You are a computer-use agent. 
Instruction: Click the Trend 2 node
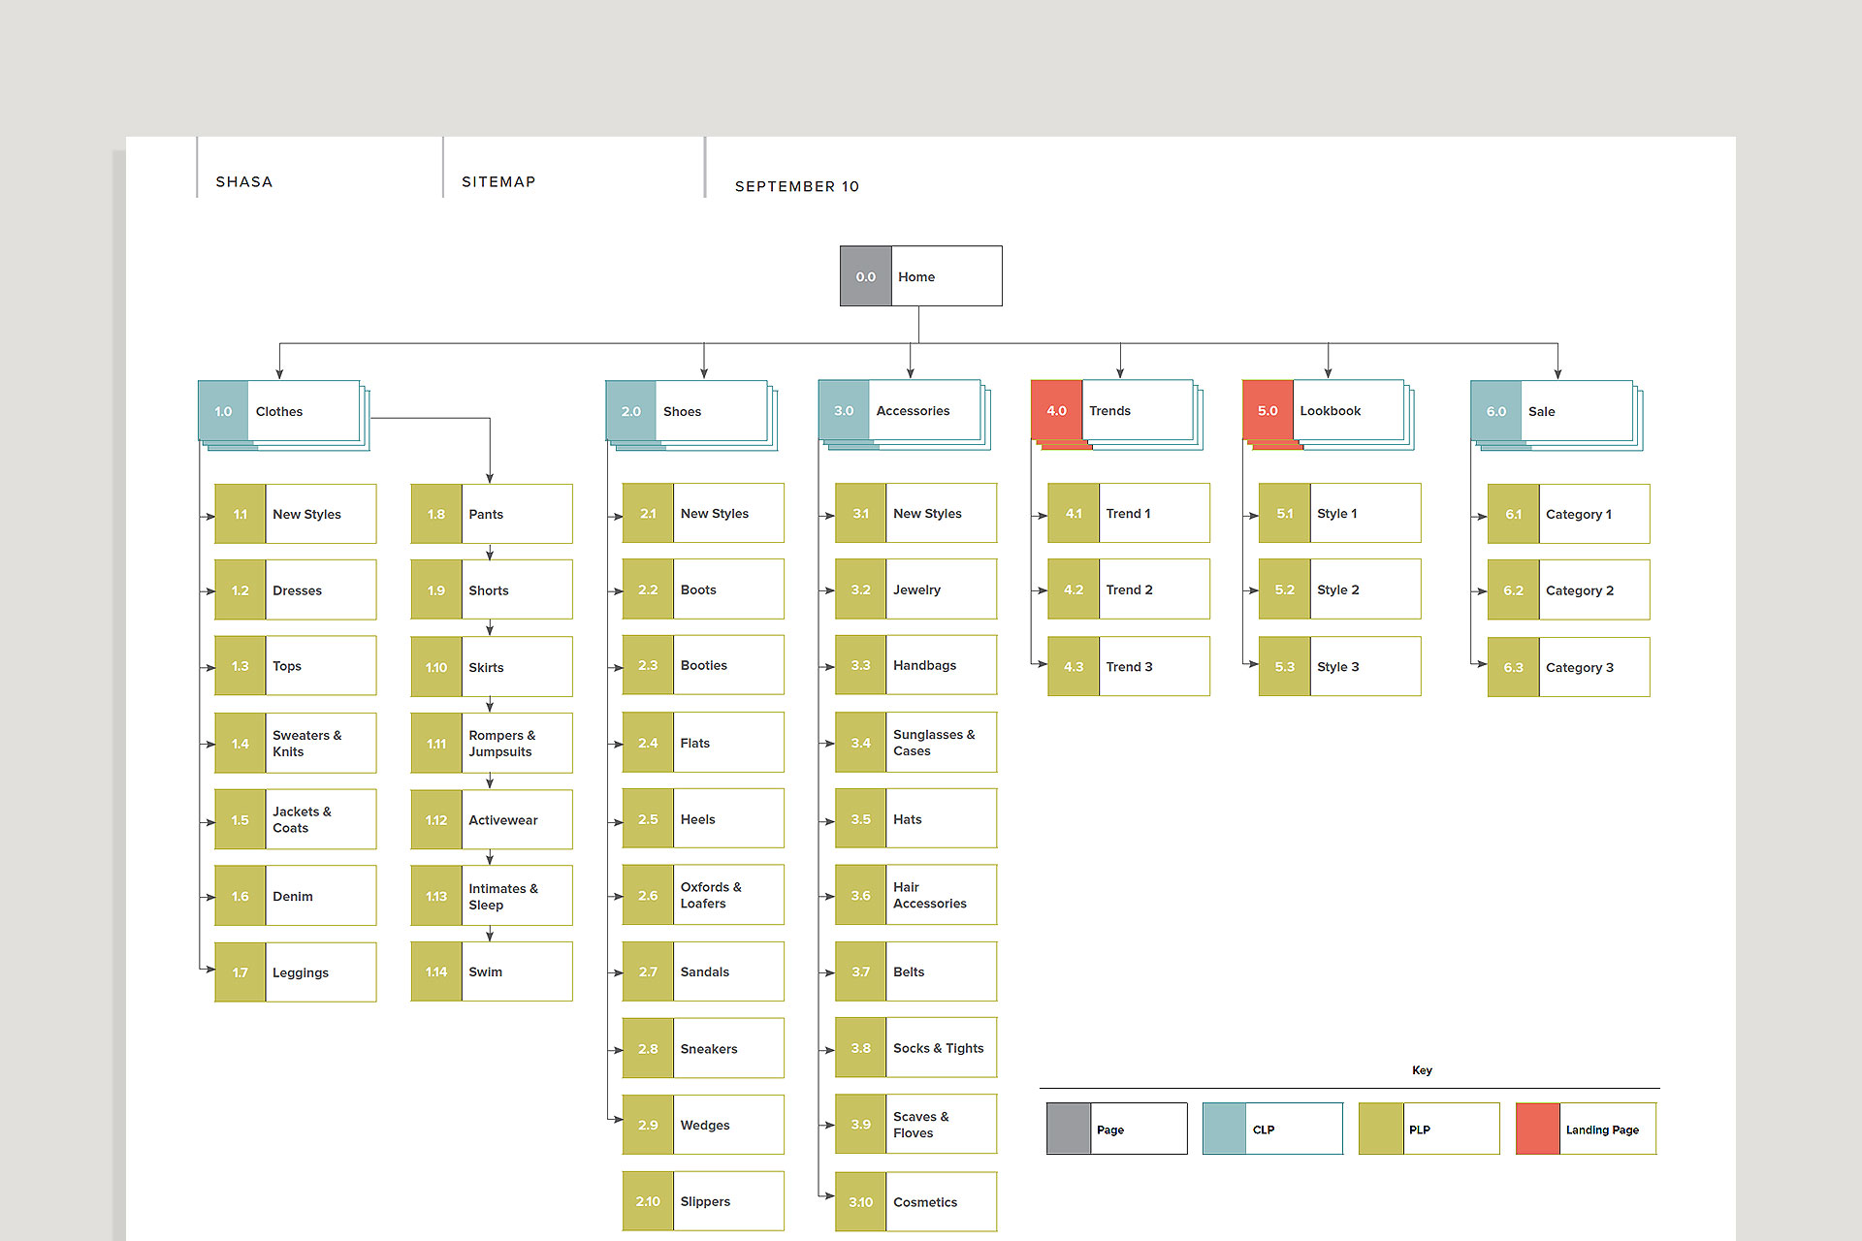(1128, 589)
